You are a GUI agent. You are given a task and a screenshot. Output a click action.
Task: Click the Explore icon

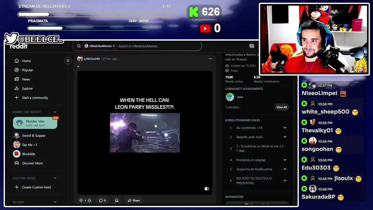tap(17, 88)
